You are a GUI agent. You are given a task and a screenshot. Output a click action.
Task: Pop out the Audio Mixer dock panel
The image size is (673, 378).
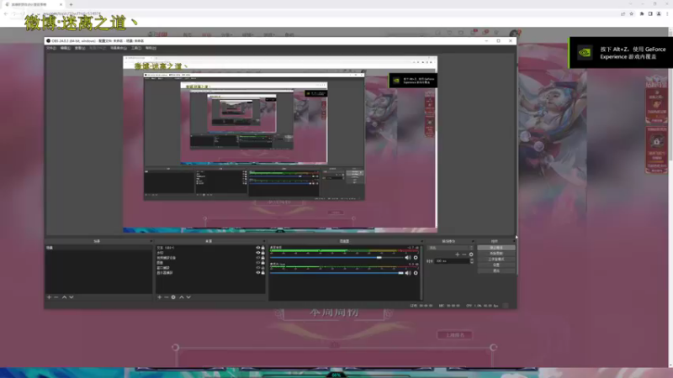(x=421, y=241)
